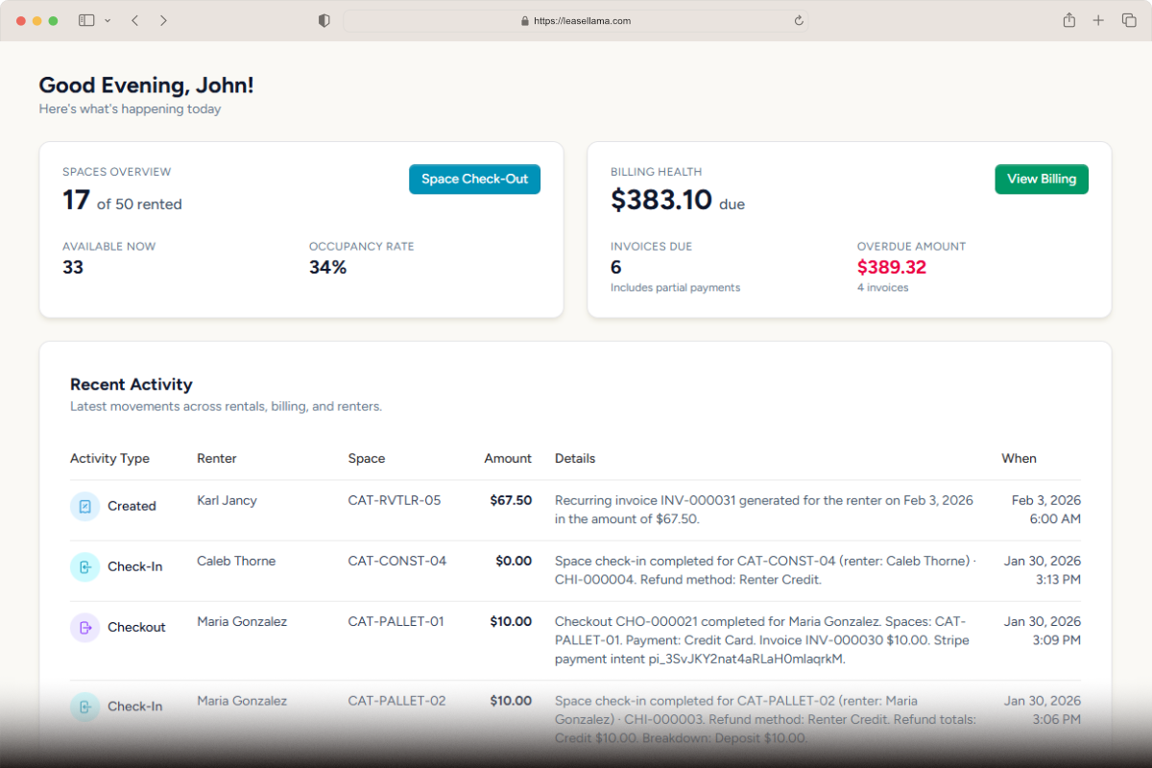Expand the sidebar dropdown chevron
The height and width of the screenshot is (768, 1152).
click(x=108, y=20)
